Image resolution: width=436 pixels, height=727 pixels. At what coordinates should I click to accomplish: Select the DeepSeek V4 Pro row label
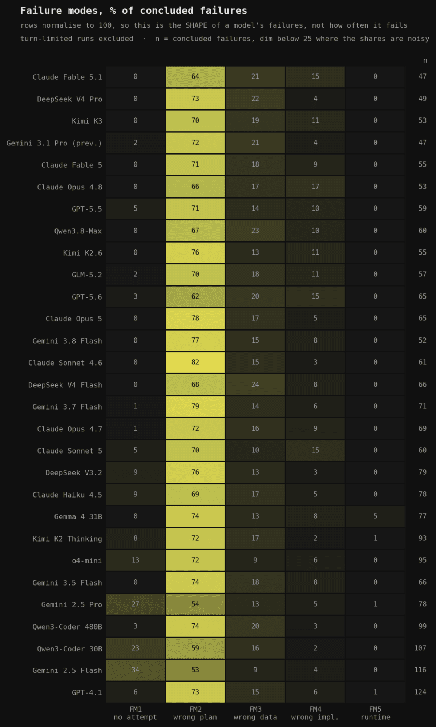point(69,99)
